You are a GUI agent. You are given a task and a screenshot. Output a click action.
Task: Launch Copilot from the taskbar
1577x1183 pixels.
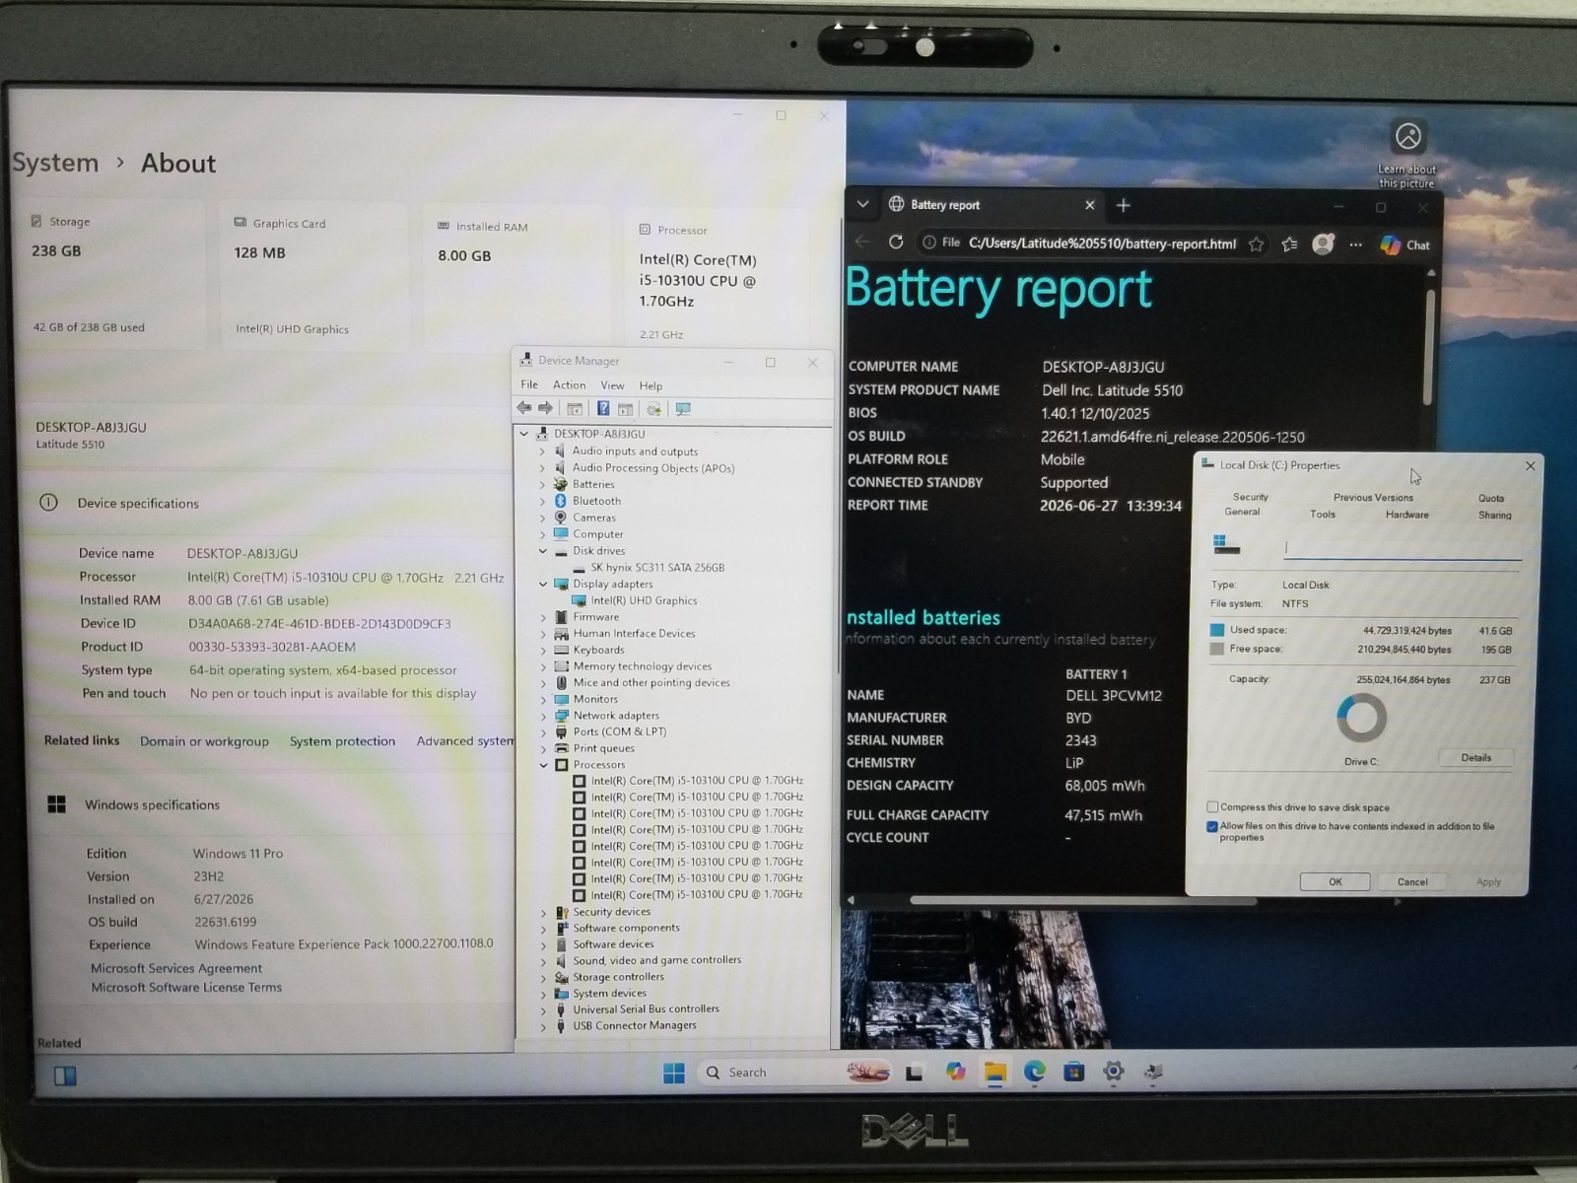(x=955, y=1072)
